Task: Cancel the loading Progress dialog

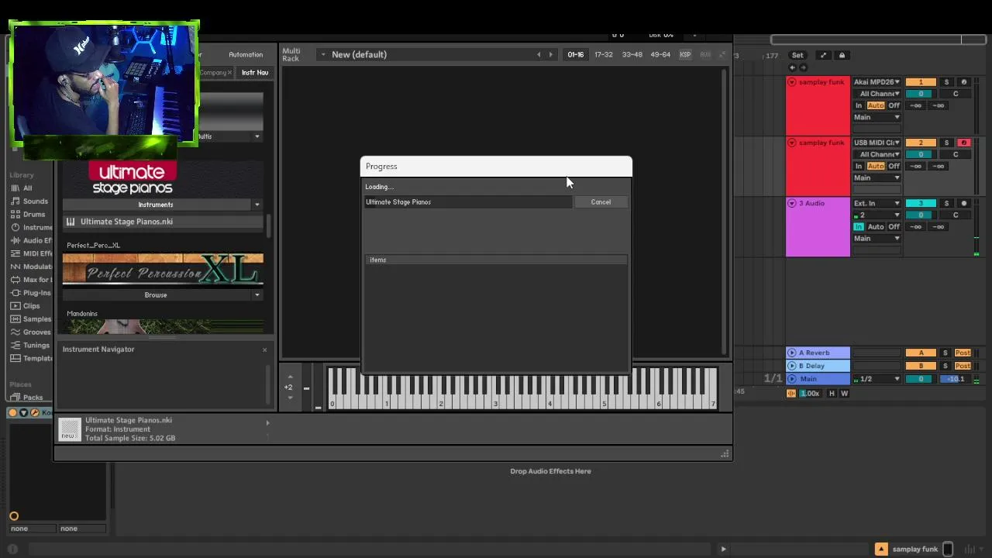Action: tap(601, 202)
